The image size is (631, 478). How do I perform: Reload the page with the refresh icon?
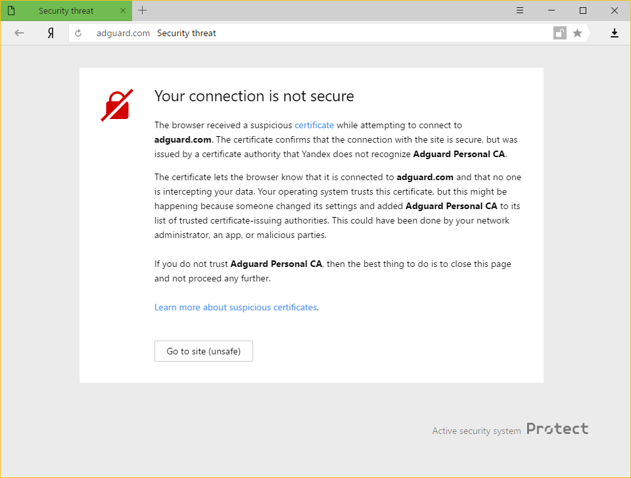78,33
